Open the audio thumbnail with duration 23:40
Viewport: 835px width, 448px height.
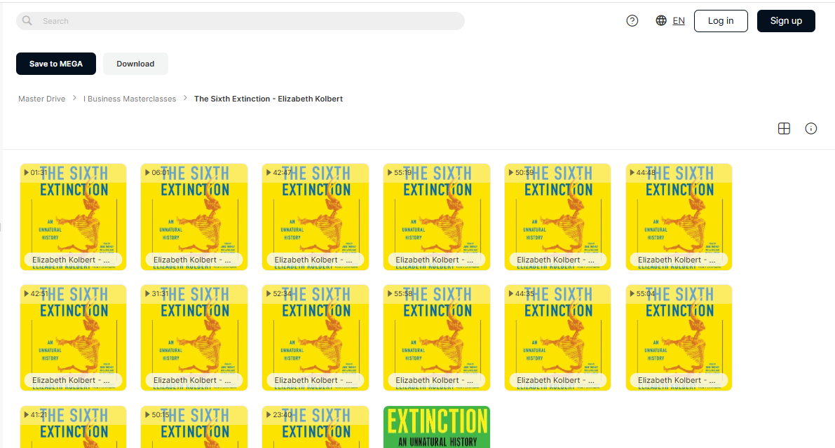(x=315, y=427)
